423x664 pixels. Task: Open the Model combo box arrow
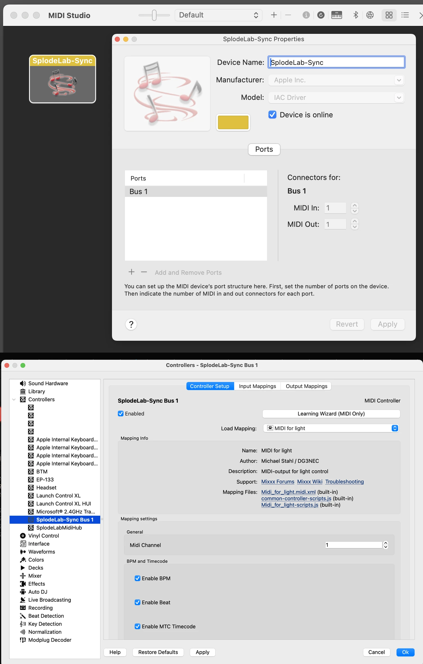399,98
